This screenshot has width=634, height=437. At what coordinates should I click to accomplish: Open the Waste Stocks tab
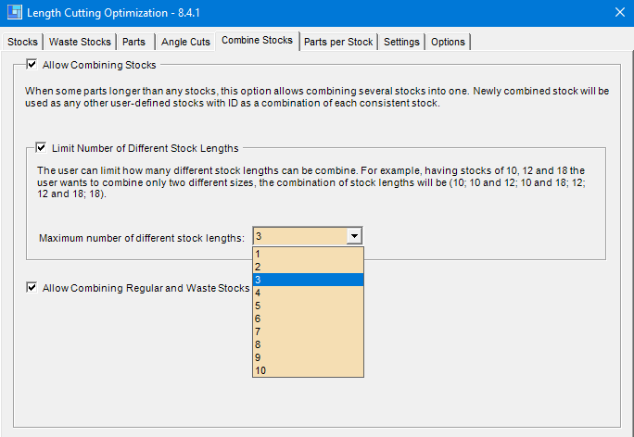[x=80, y=42]
